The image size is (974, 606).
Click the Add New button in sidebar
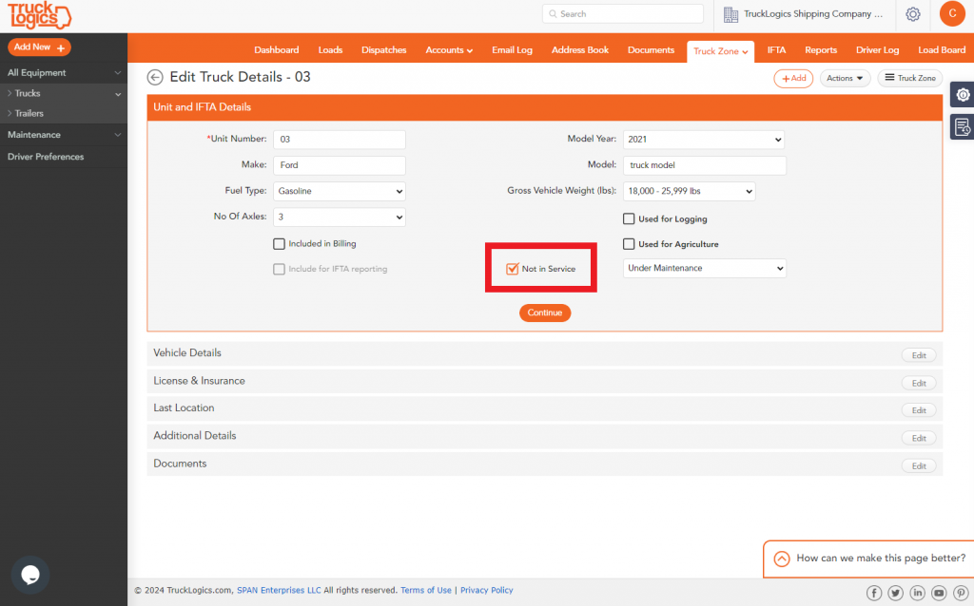pos(39,47)
